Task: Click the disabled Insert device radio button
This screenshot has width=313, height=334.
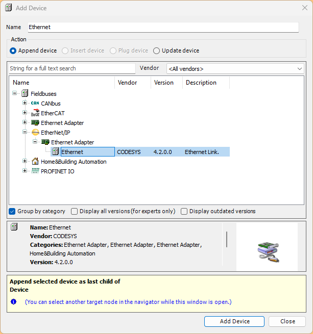Action: pyautogui.click(x=65, y=50)
